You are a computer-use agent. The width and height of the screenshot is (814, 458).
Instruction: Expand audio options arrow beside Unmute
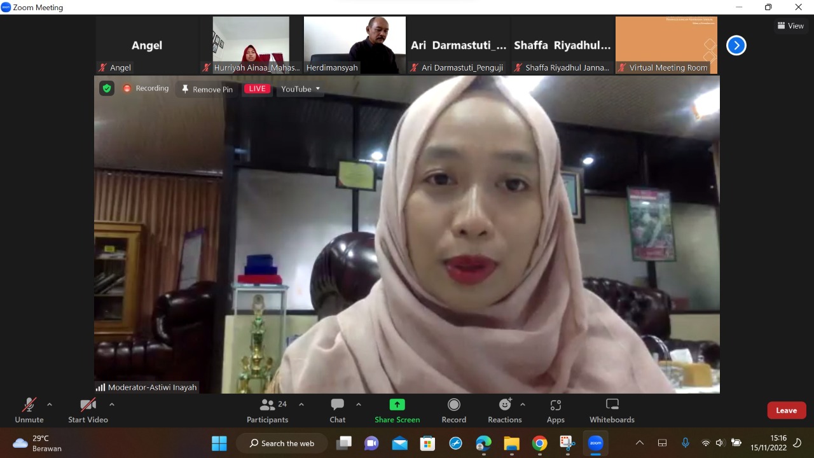pos(50,405)
